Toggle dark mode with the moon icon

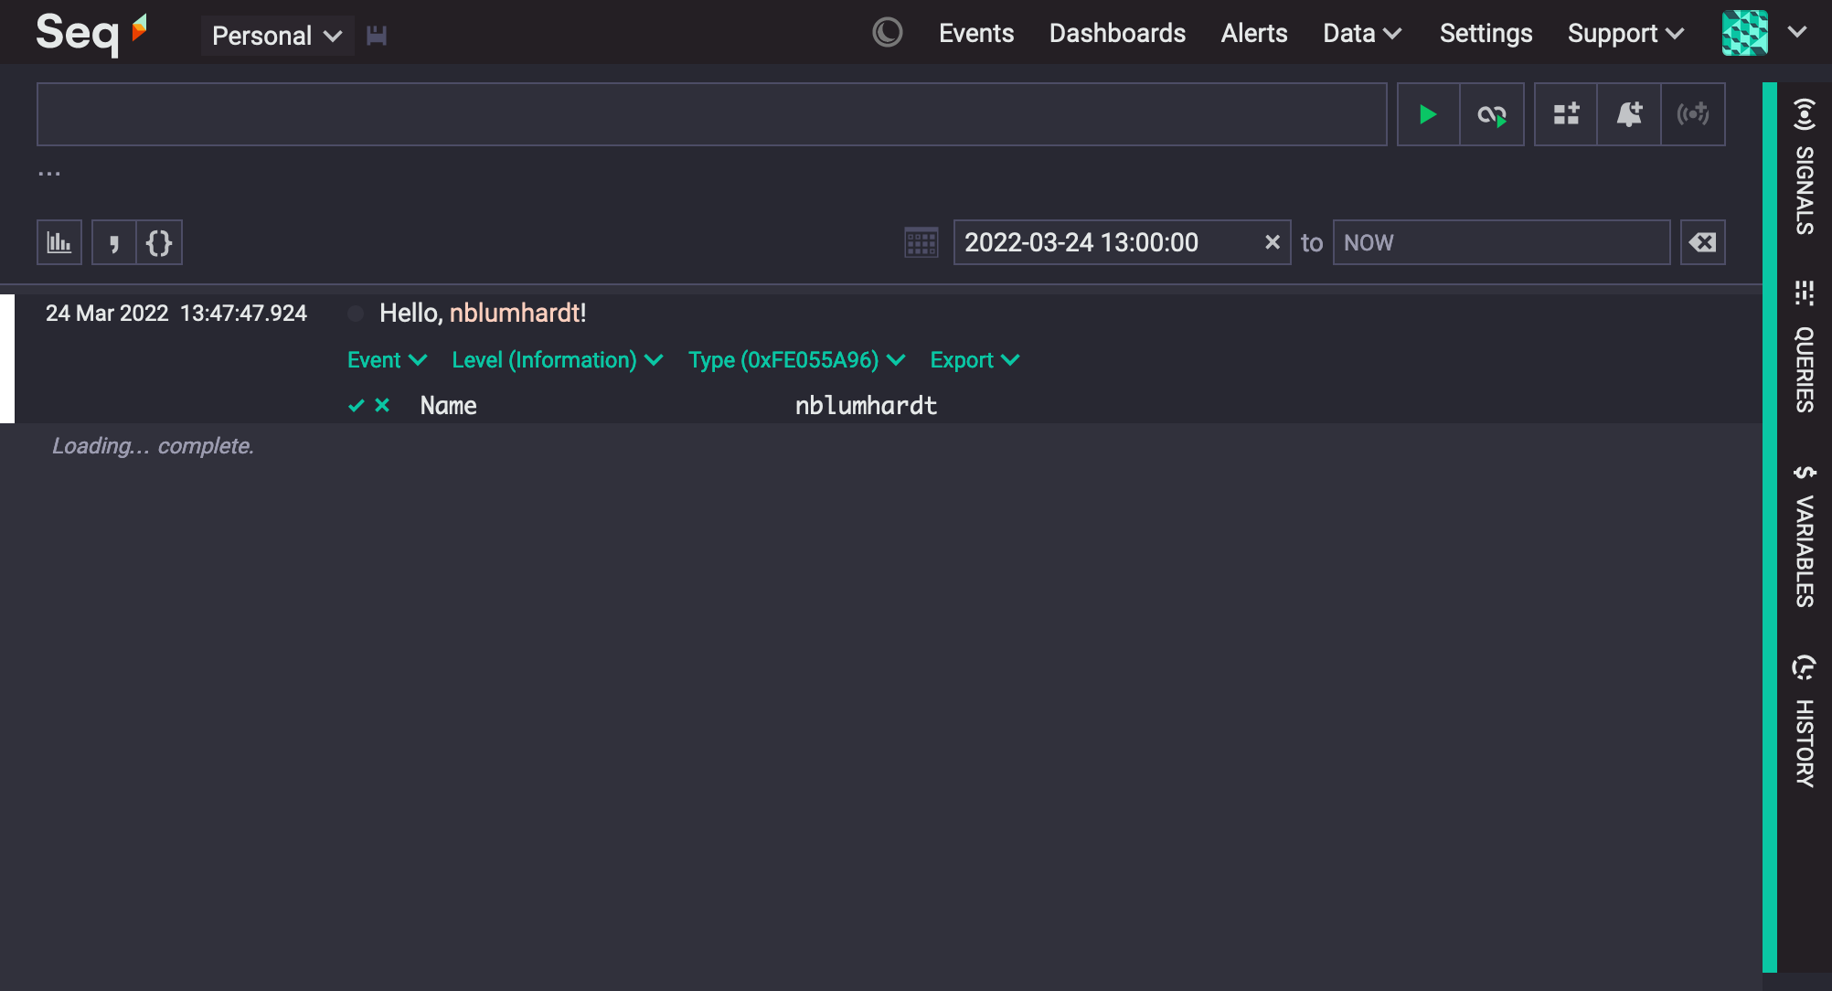pyautogui.click(x=887, y=33)
